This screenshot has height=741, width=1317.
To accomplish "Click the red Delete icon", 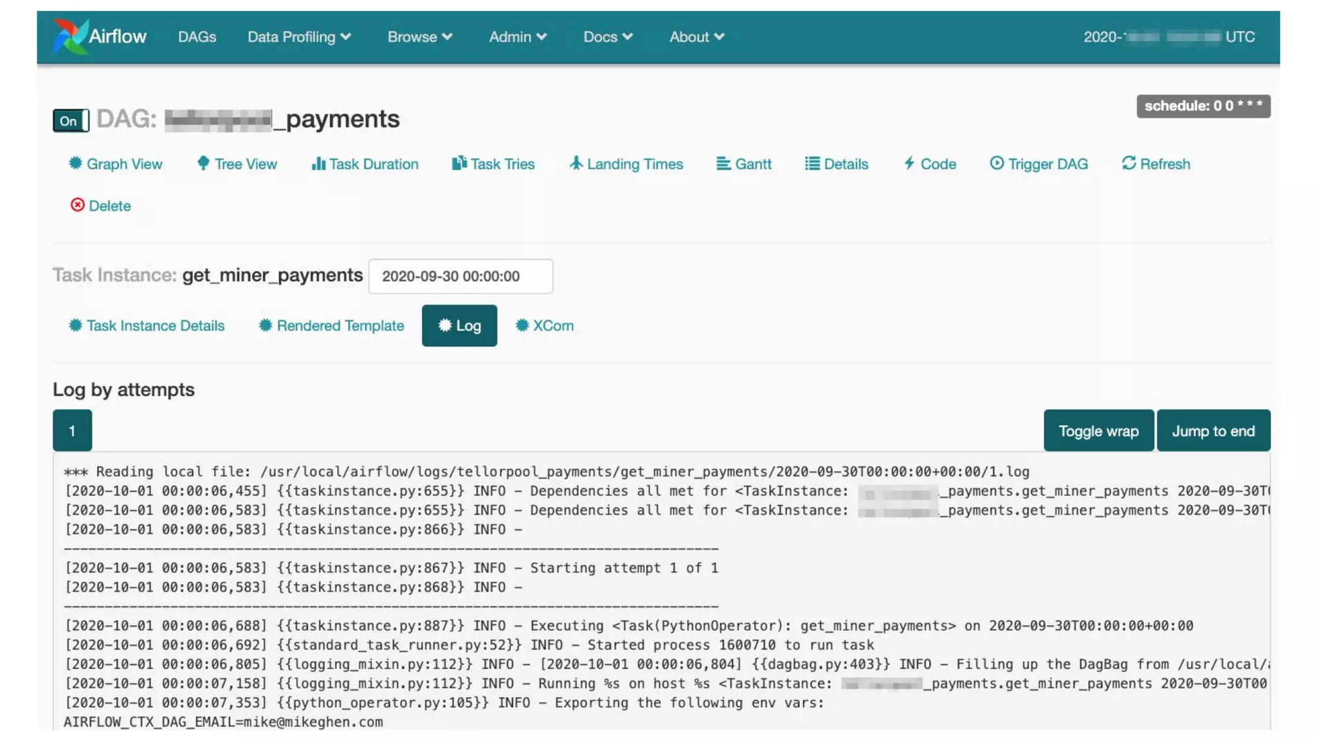I will pyautogui.click(x=77, y=205).
